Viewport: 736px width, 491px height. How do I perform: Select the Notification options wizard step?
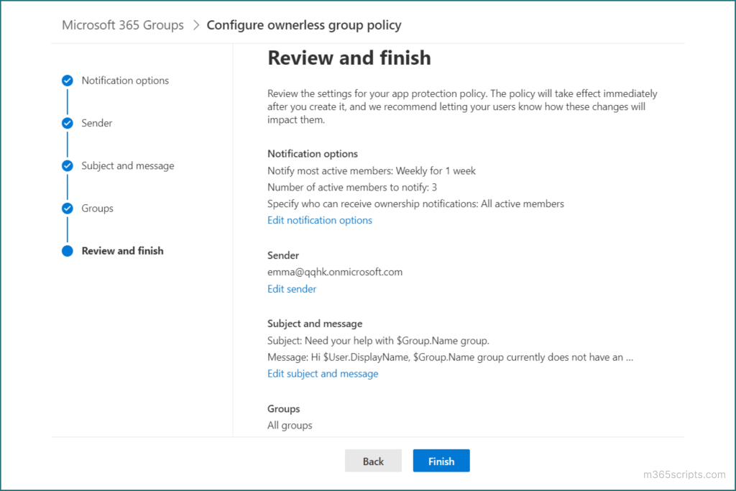[124, 81]
